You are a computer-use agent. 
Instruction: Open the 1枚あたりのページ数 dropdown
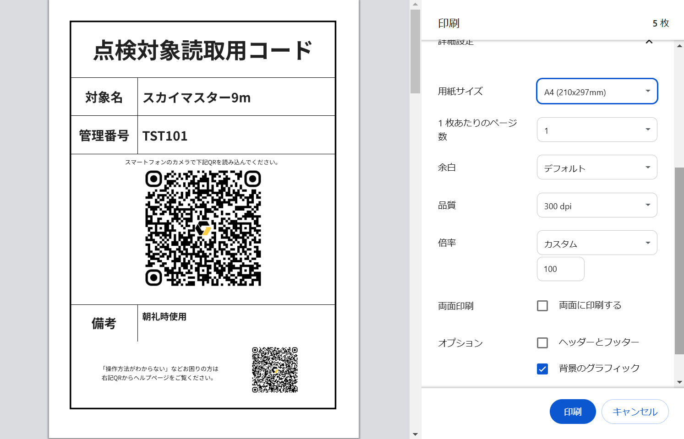(596, 130)
